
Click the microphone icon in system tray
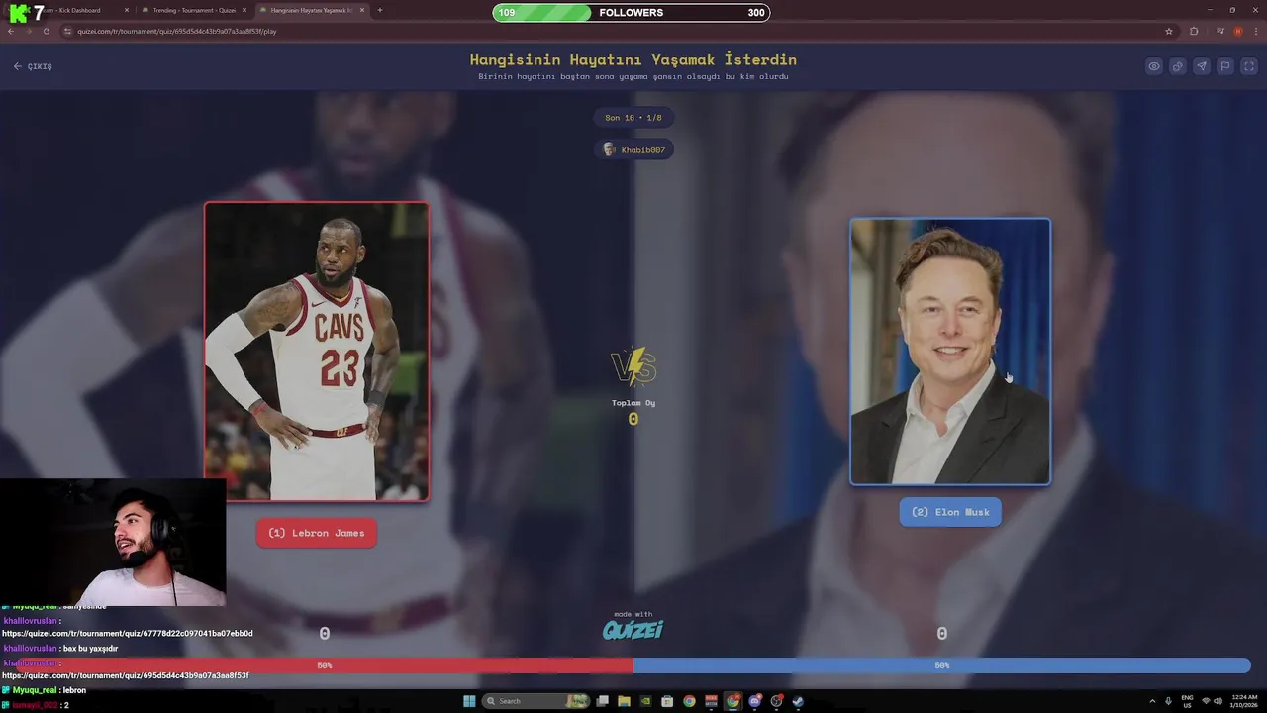click(x=1168, y=701)
